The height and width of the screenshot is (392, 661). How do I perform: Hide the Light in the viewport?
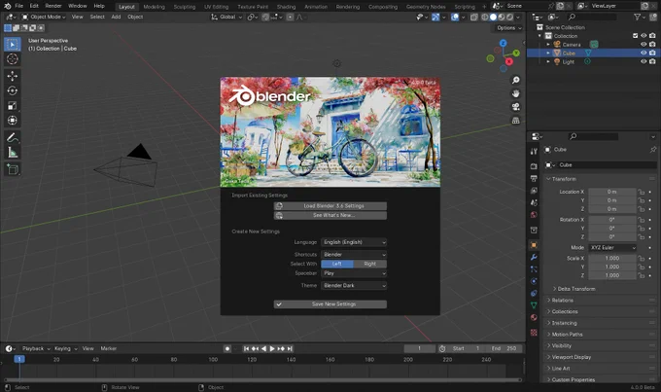click(x=644, y=61)
